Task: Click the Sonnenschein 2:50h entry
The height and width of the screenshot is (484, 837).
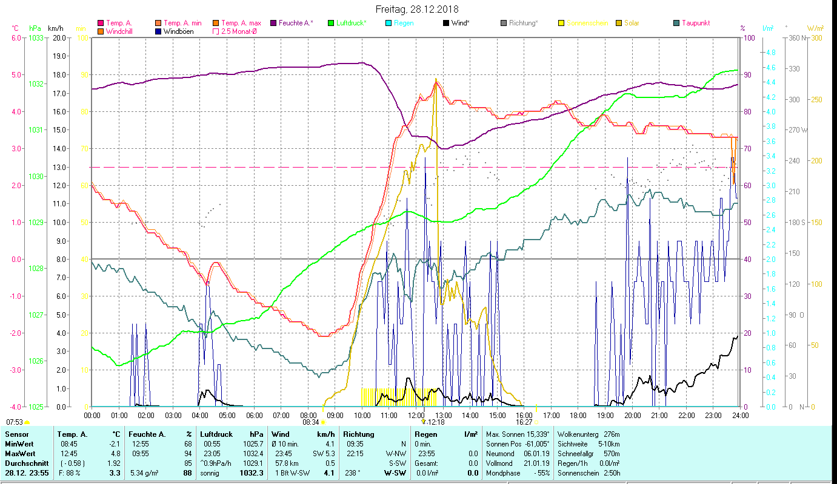Action: (588, 473)
